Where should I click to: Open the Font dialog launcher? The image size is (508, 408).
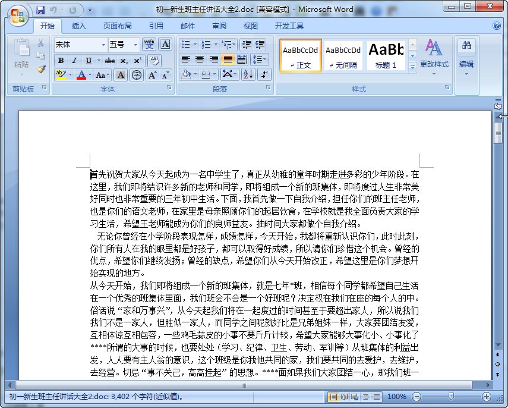[169, 87]
